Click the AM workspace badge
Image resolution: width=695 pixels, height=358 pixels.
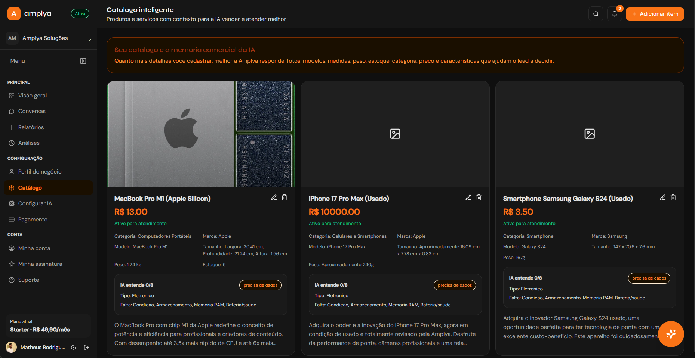click(x=12, y=38)
